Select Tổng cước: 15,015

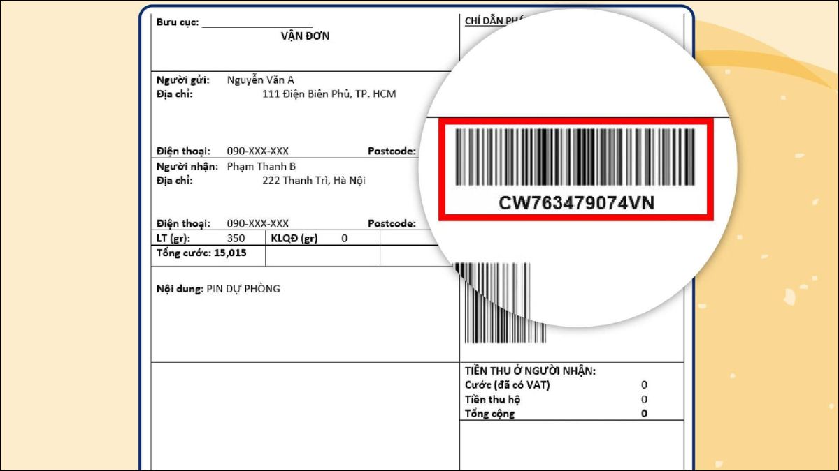pos(201,253)
